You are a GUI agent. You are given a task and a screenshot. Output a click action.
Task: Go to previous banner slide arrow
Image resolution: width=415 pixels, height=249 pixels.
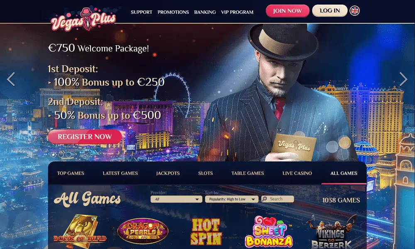click(x=11, y=79)
